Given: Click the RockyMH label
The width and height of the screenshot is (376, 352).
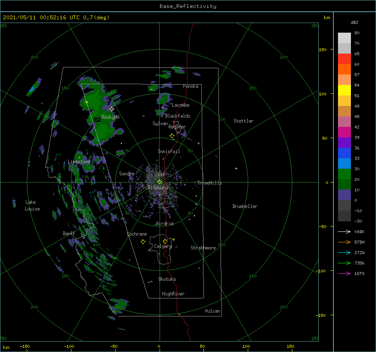Looking at the screenshot, I should (110, 117).
